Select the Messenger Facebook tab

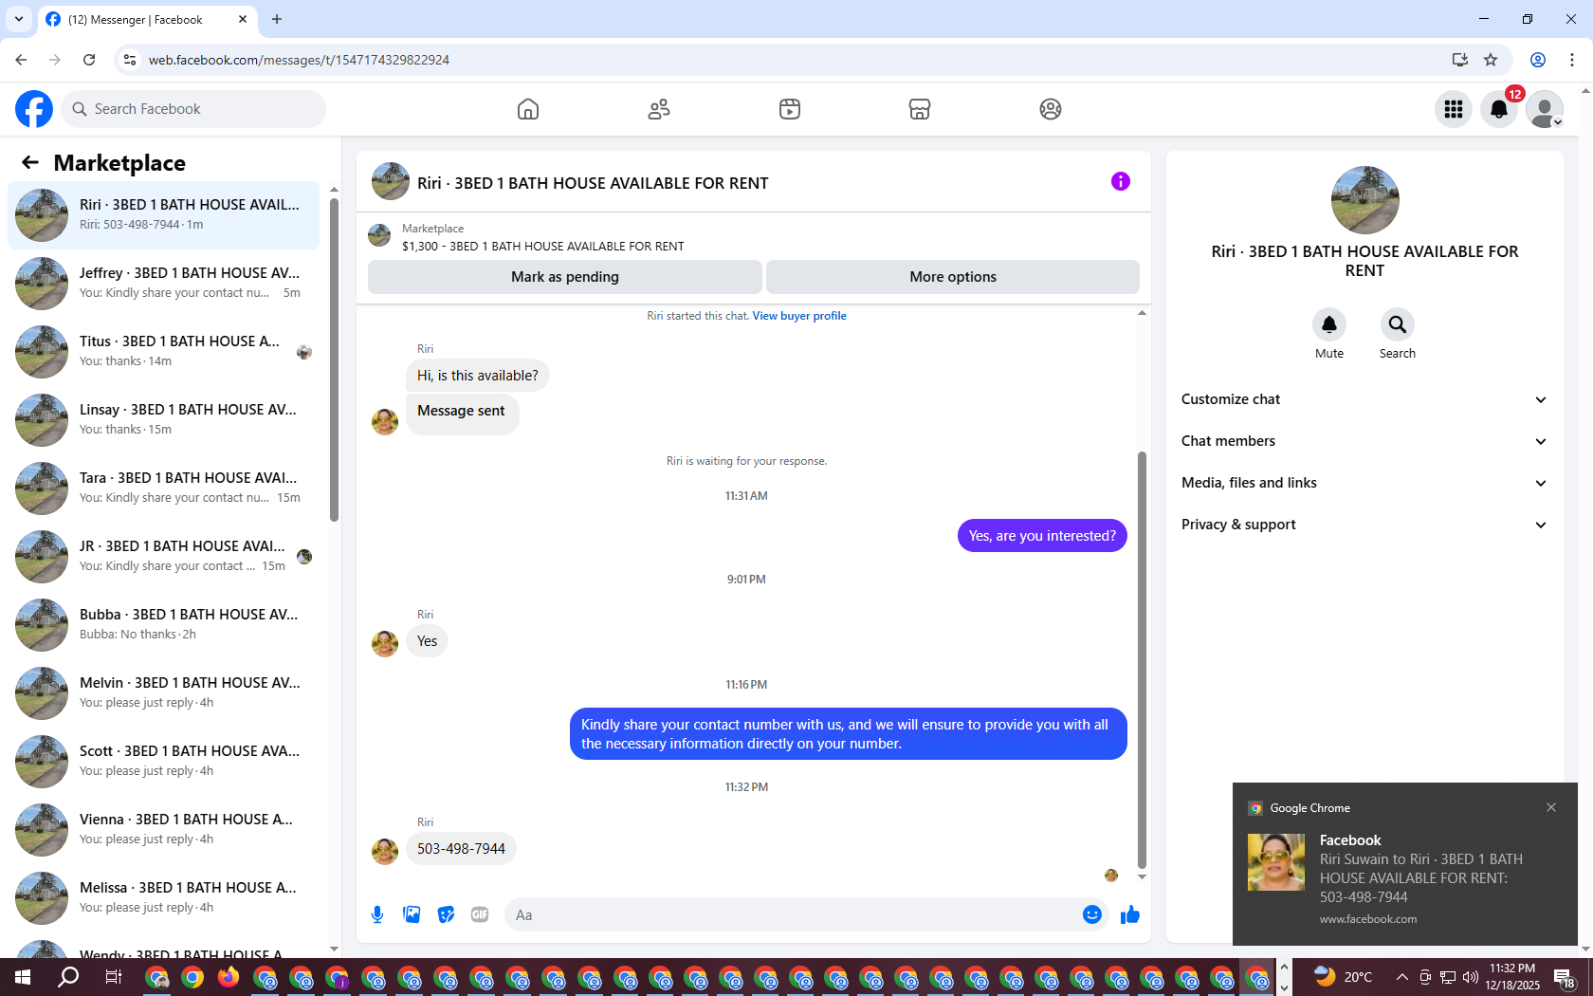tap(148, 19)
